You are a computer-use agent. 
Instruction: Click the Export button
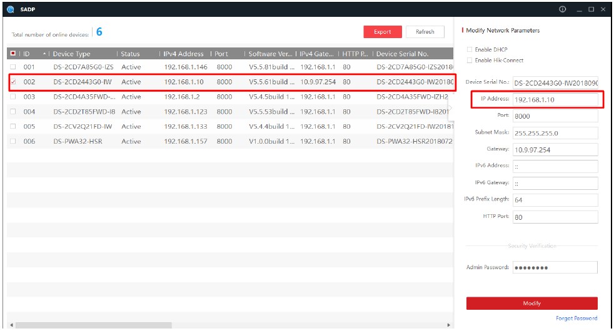tap(382, 32)
